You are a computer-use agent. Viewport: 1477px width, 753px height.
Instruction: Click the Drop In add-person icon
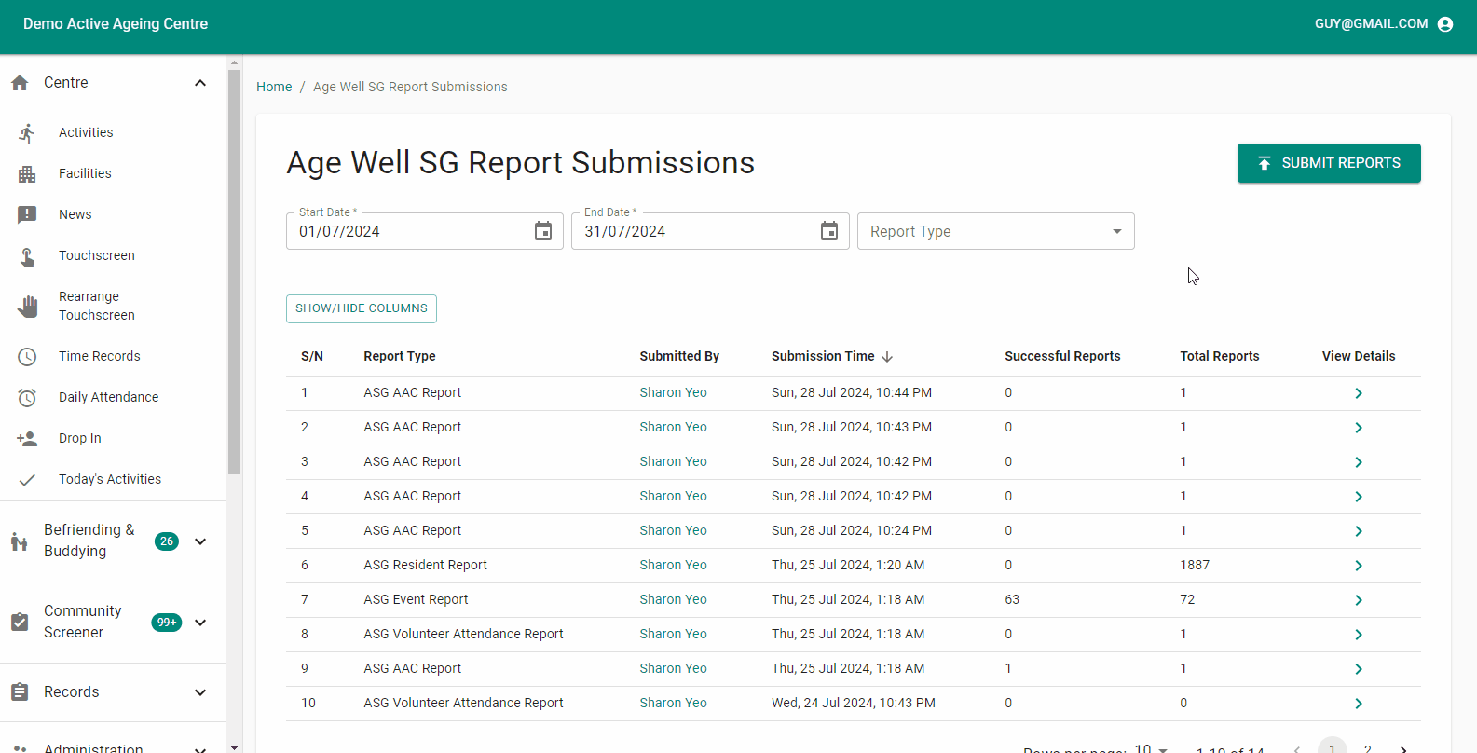pos(27,439)
